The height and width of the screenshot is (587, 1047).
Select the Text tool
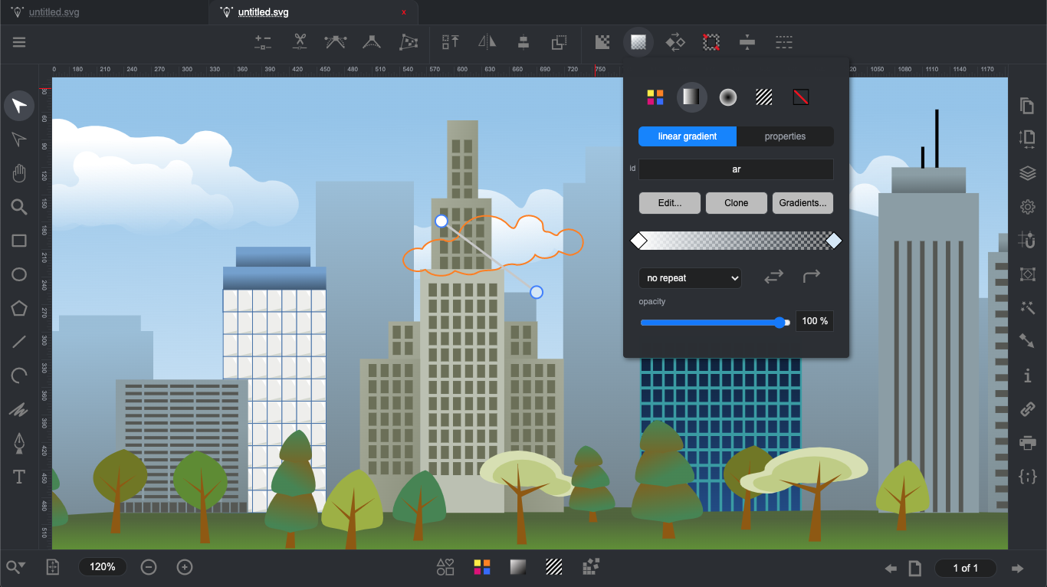pos(19,477)
